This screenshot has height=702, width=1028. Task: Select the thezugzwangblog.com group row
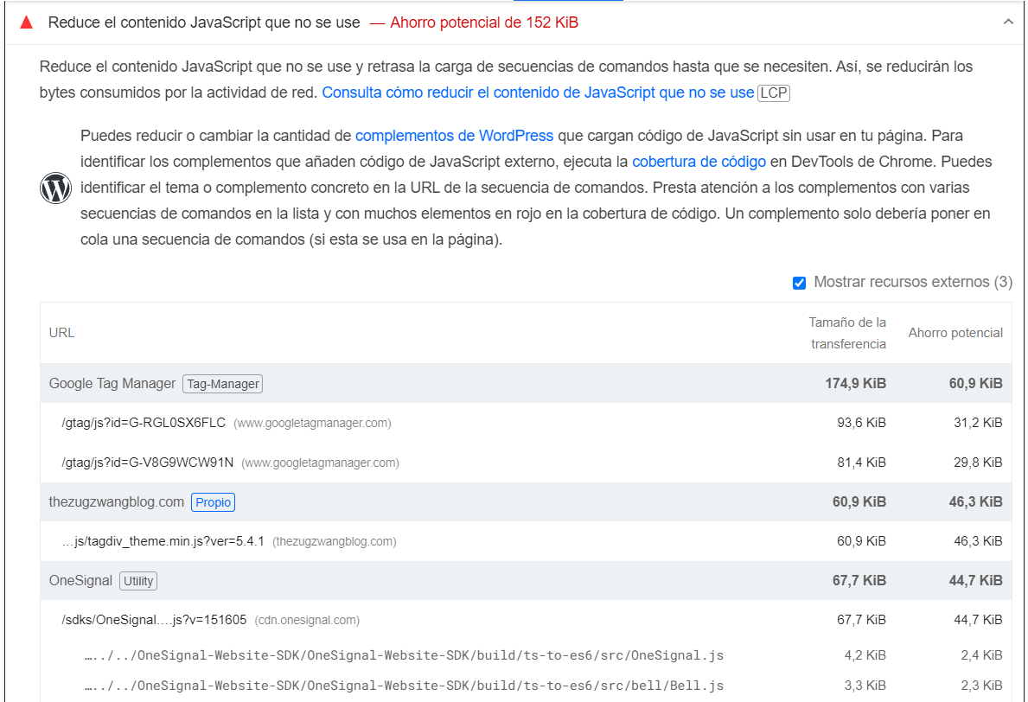click(x=526, y=502)
